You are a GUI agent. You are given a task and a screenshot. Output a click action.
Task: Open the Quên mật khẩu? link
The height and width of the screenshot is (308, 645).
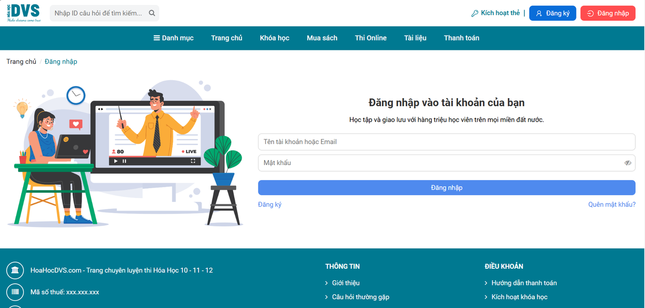[x=612, y=205]
